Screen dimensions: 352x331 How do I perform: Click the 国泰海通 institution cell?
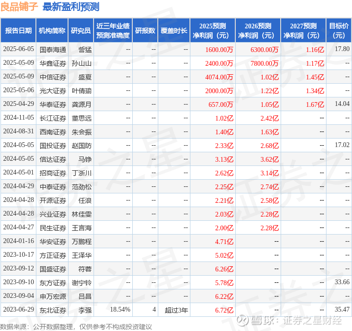53,50
